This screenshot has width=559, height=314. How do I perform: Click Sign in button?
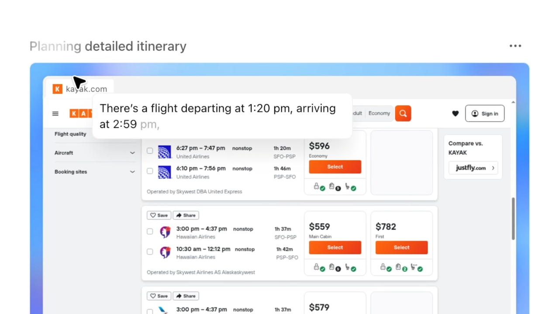pos(485,113)
